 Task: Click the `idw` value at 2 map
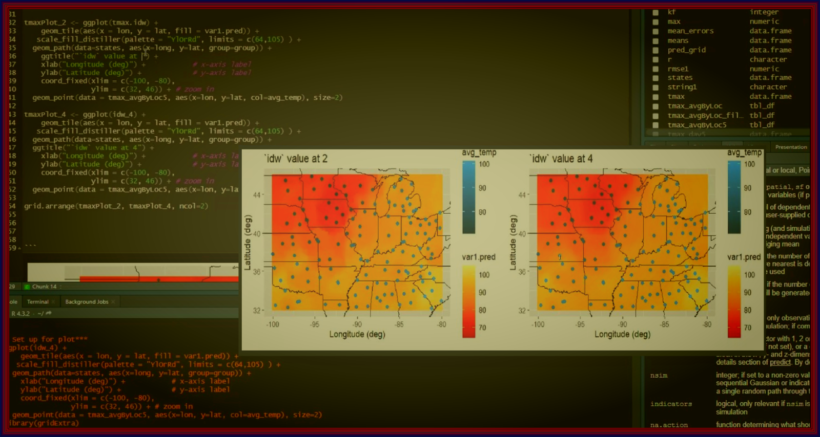357,242
